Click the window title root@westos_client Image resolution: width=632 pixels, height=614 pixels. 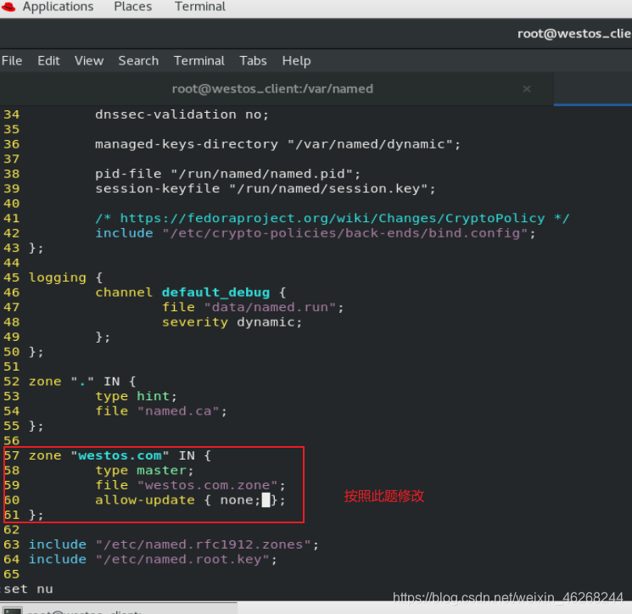click(x=574, y=34)
